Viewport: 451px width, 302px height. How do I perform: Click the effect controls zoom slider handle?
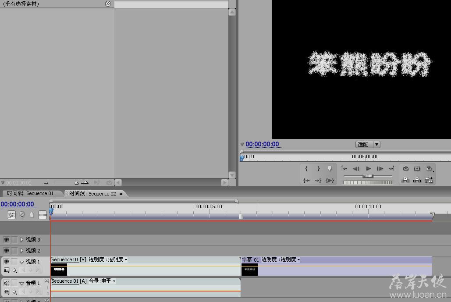click(76, 183)
